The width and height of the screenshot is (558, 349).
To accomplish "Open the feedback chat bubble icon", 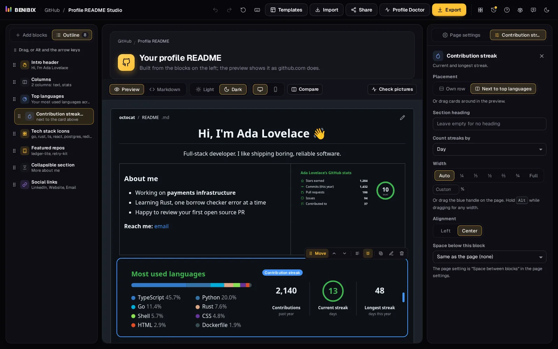I will tap(533, 10).
